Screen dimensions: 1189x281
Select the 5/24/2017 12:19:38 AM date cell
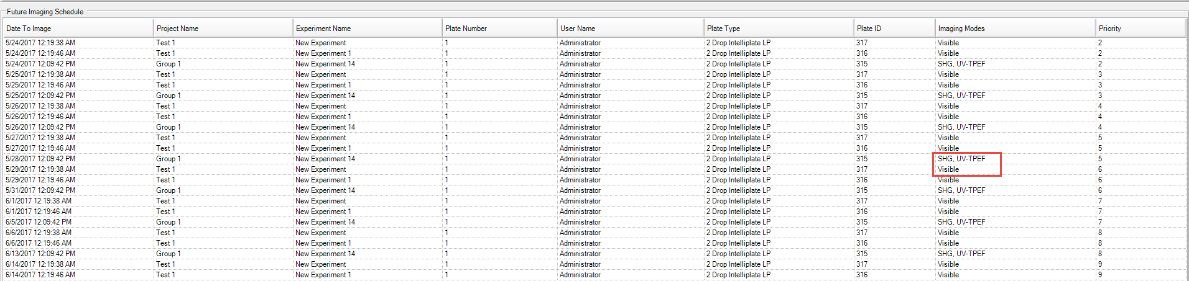40,43
